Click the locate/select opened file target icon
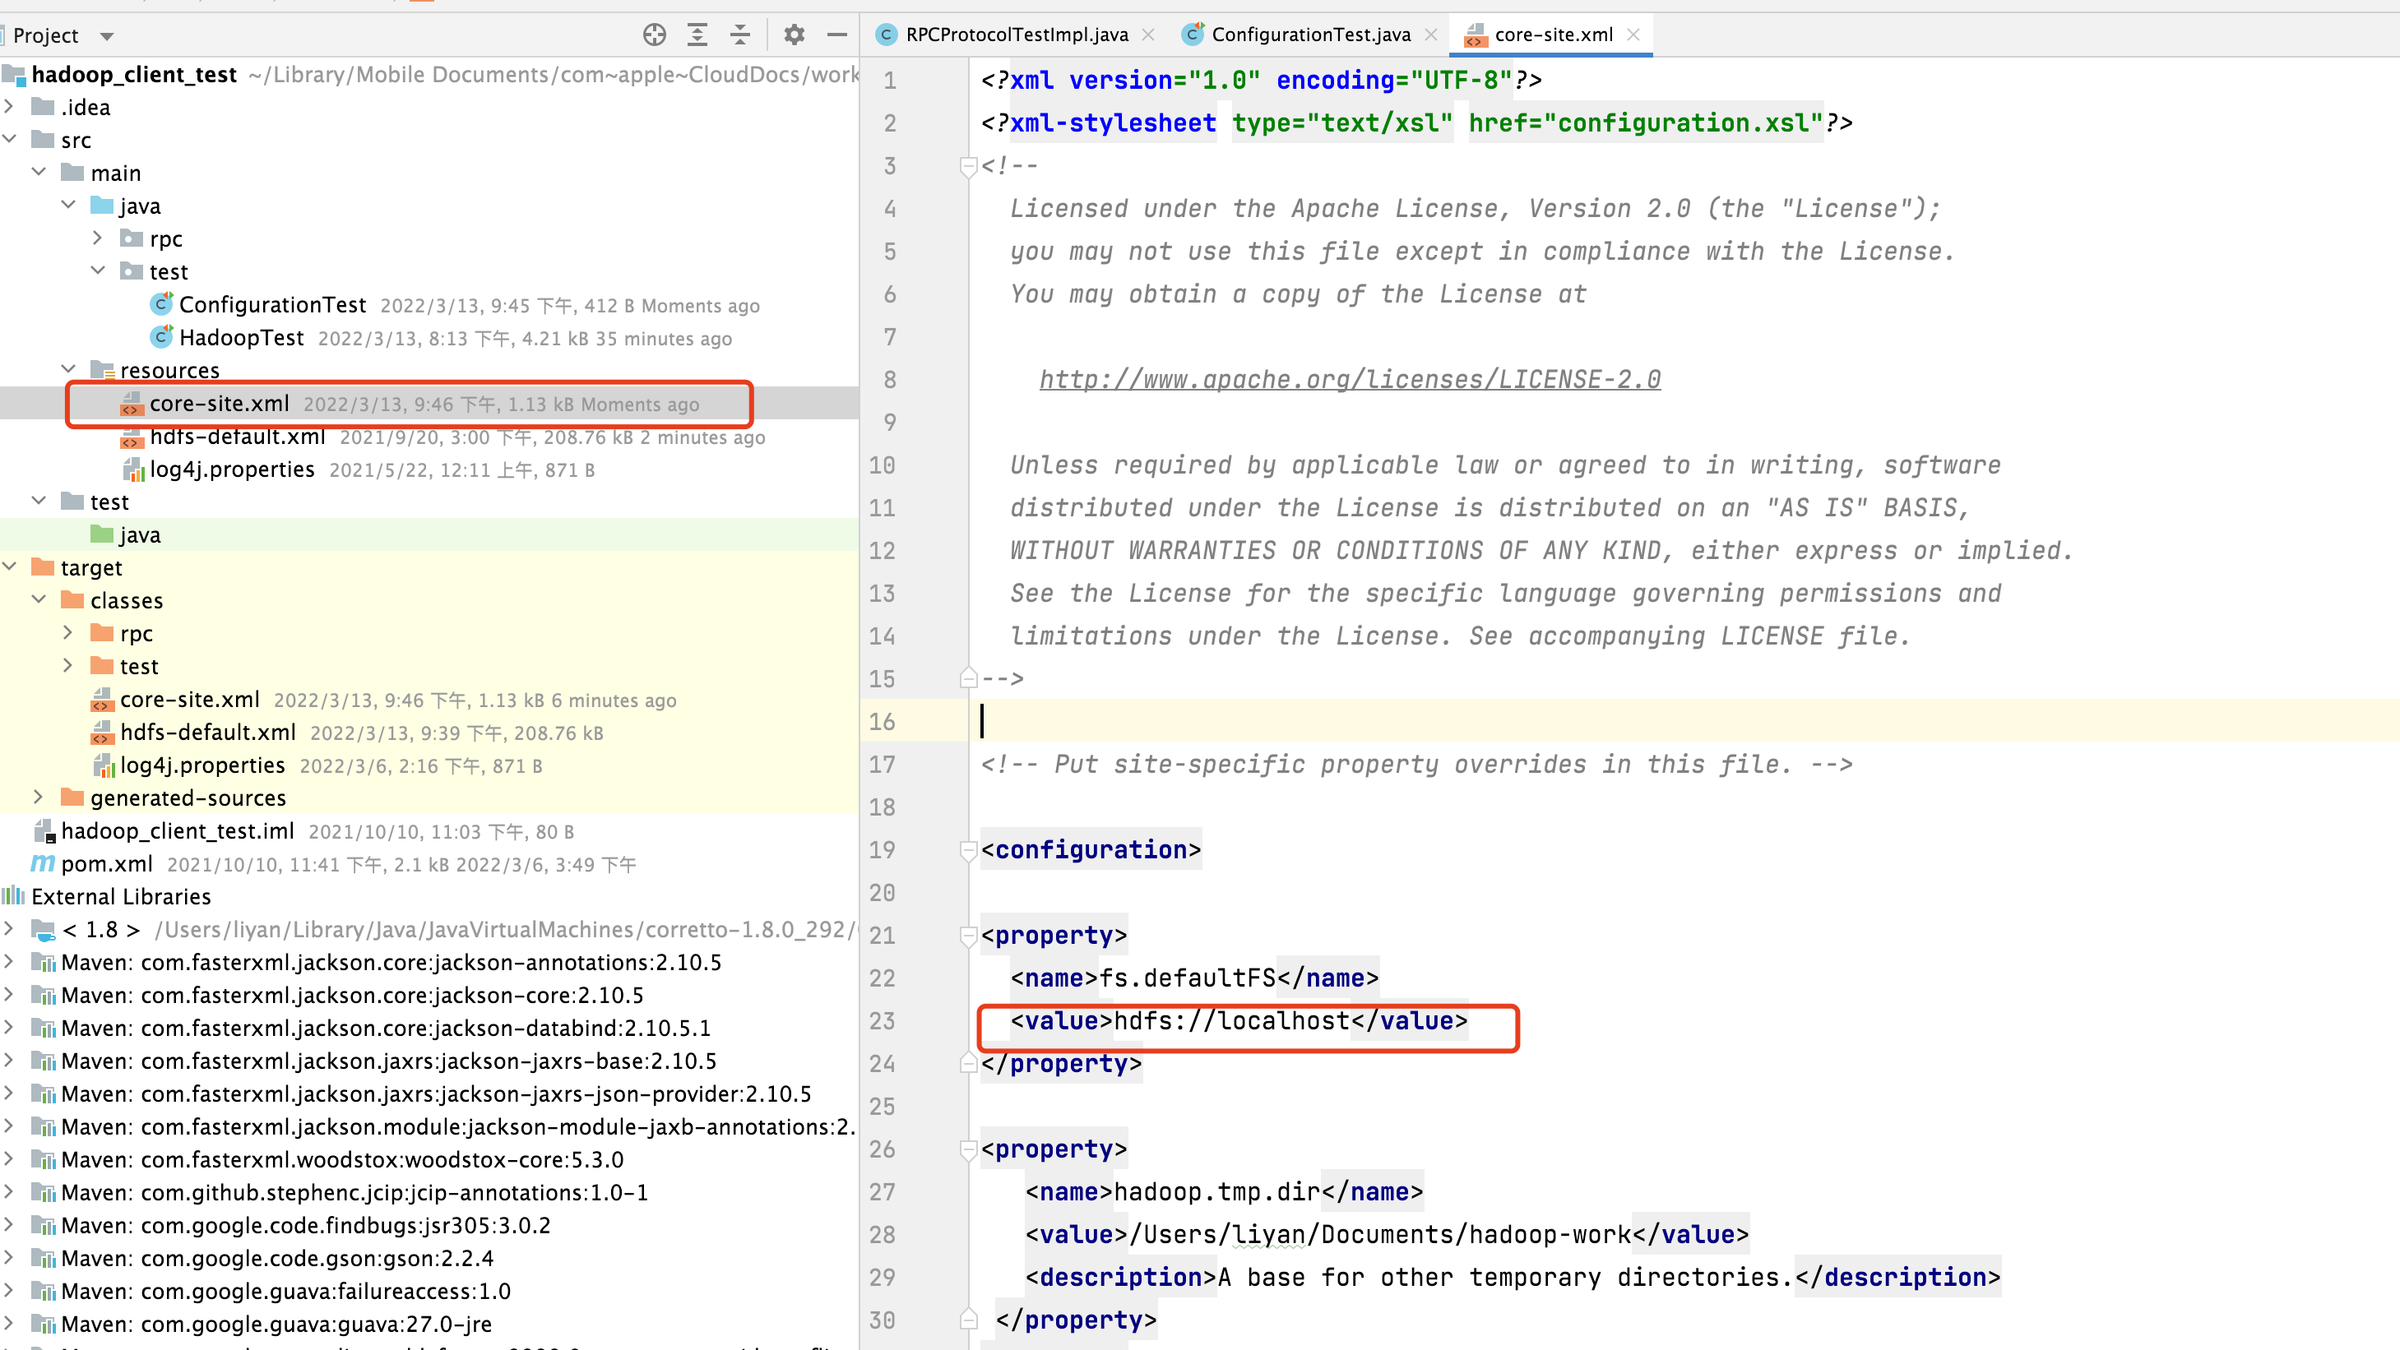Screen dimensions: 2400x1350 [654, 35]
